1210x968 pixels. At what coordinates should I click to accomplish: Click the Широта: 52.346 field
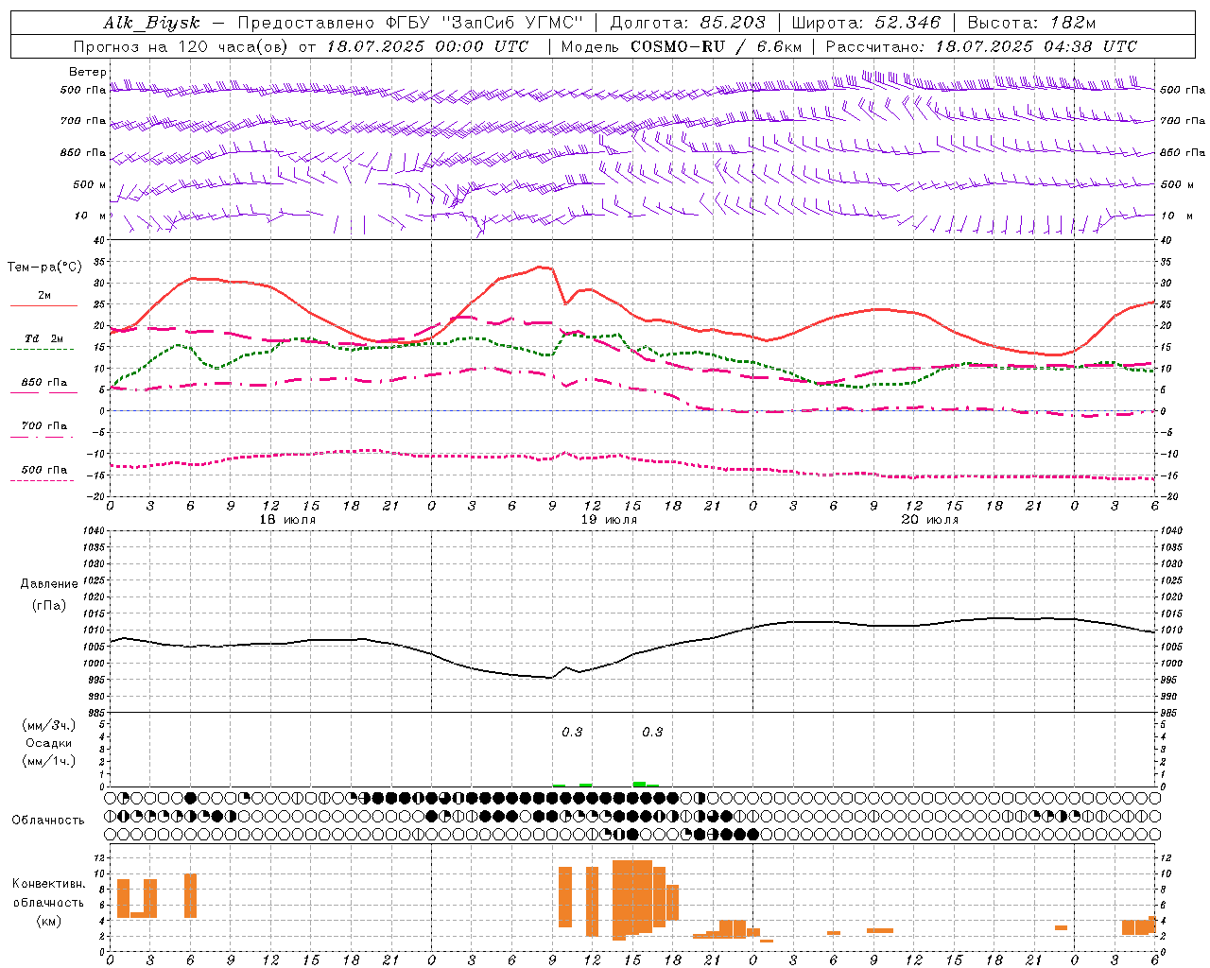click(866, 23)
